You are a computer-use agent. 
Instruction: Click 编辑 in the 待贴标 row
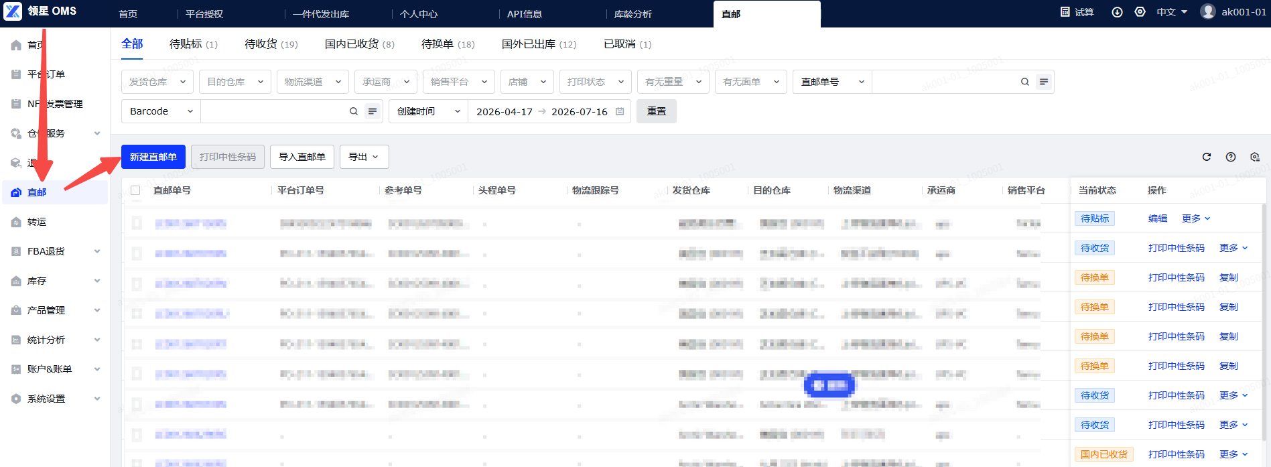1158,218
